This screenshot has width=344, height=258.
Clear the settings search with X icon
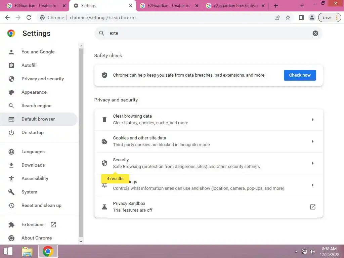[x=315, y=33]
